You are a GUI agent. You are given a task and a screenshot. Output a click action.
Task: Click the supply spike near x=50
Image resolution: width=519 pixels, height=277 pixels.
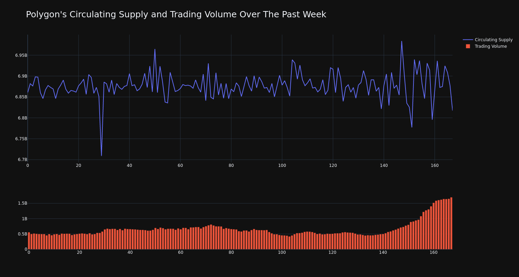(155, 49)
